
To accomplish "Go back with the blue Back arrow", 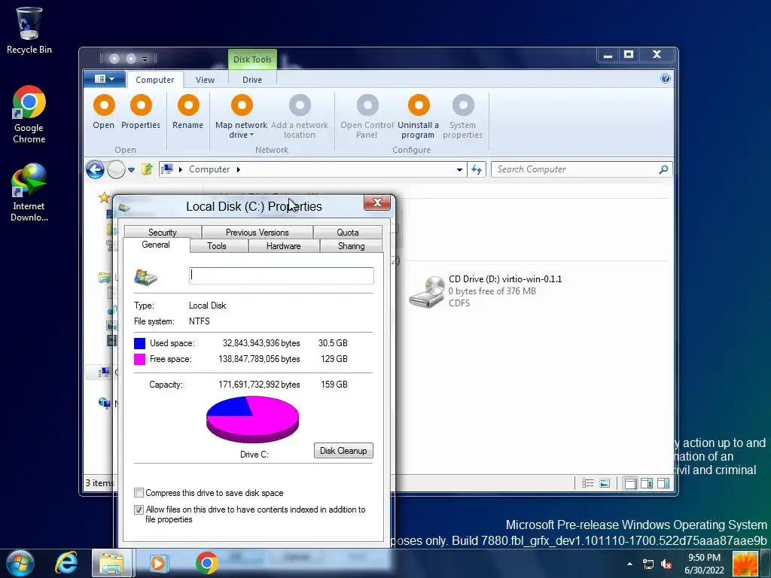I will point(95,169).
